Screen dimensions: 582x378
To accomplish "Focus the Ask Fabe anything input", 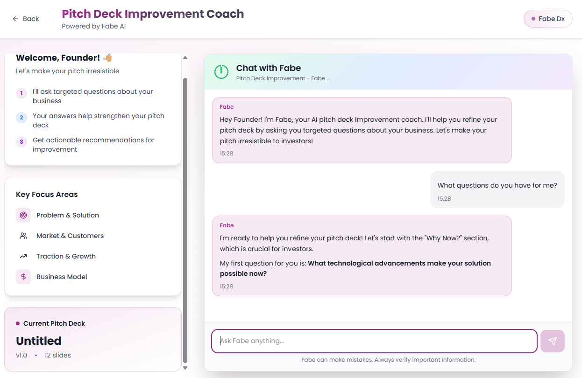I will 374,341.
